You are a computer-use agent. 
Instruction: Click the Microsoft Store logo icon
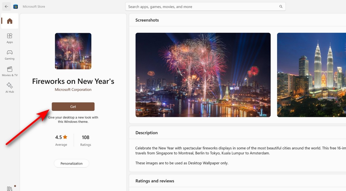pos(16,6)
